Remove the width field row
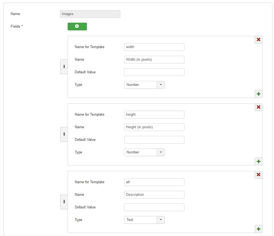The width and height of the screenshot is (274, 236). point(258,40)
